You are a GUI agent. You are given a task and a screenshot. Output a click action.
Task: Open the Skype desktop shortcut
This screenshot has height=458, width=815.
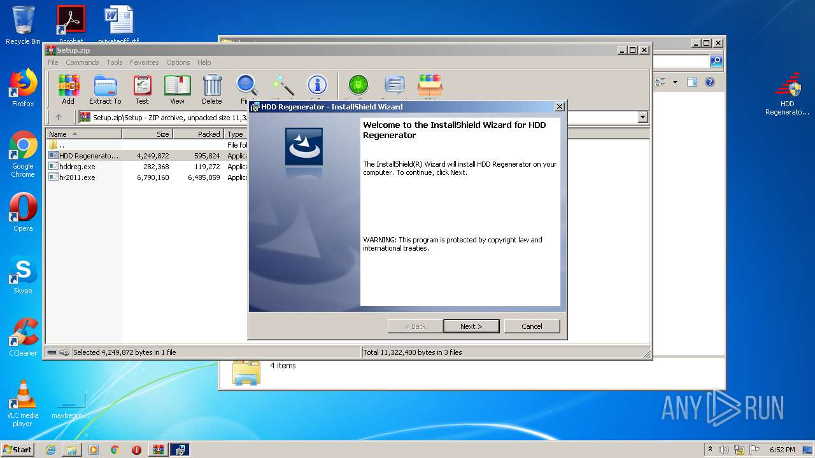(23, 275)
